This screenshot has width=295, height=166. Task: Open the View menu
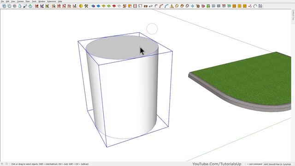pos(13,1)
